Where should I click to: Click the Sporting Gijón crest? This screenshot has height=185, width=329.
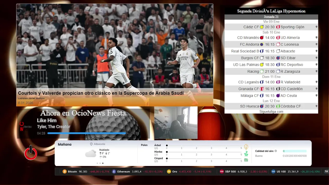[278, 27]
